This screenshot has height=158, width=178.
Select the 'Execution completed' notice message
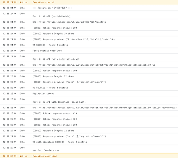[x=44, y=156]
